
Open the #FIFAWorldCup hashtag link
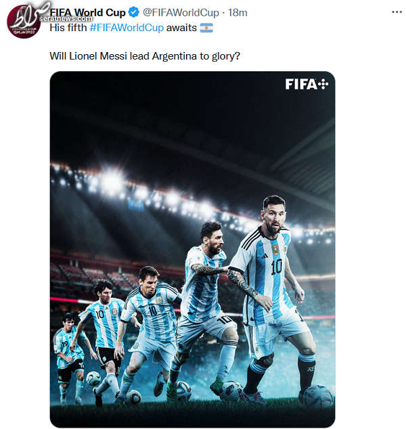[127, 28]
